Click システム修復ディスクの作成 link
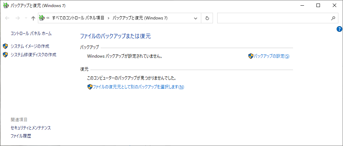 point(33,55)
